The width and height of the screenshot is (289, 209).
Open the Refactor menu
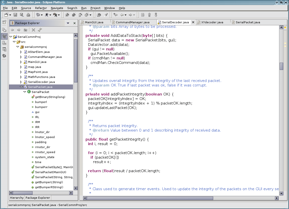pos(41,8)
